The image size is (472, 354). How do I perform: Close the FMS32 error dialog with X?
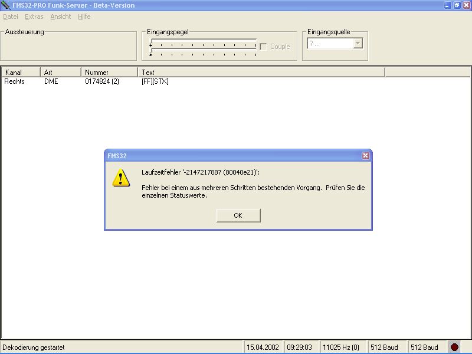pyautogui.click(x=365, y=156)
